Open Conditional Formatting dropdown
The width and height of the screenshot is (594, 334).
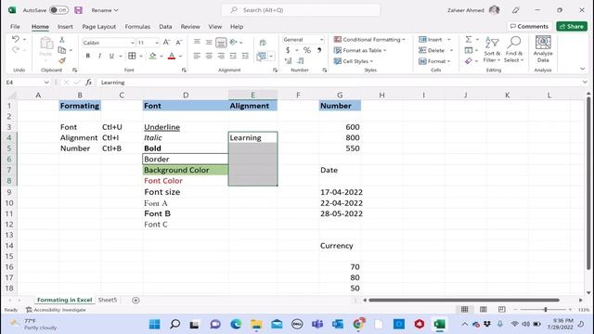point(369,39)
